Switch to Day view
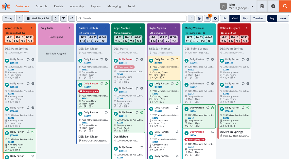This screenshot has width=291, height=159. pyautogui.click(x=272, y=18)
